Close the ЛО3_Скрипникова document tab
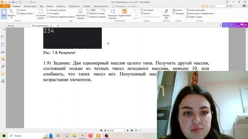Screen dimensions: 248x139 click(x=58, y=26)
